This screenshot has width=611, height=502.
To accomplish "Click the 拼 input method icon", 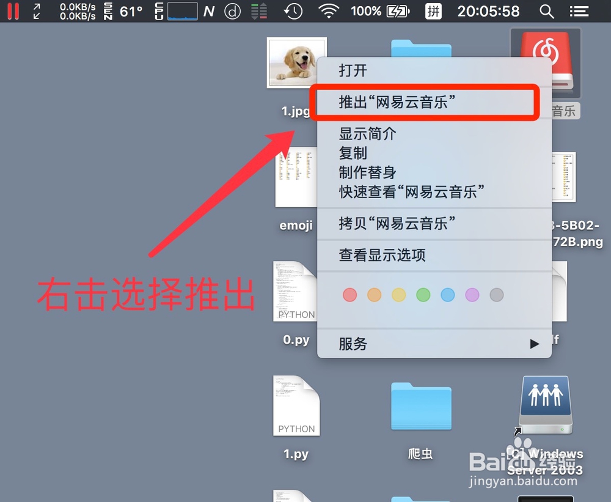I will [x=433, y=11].
